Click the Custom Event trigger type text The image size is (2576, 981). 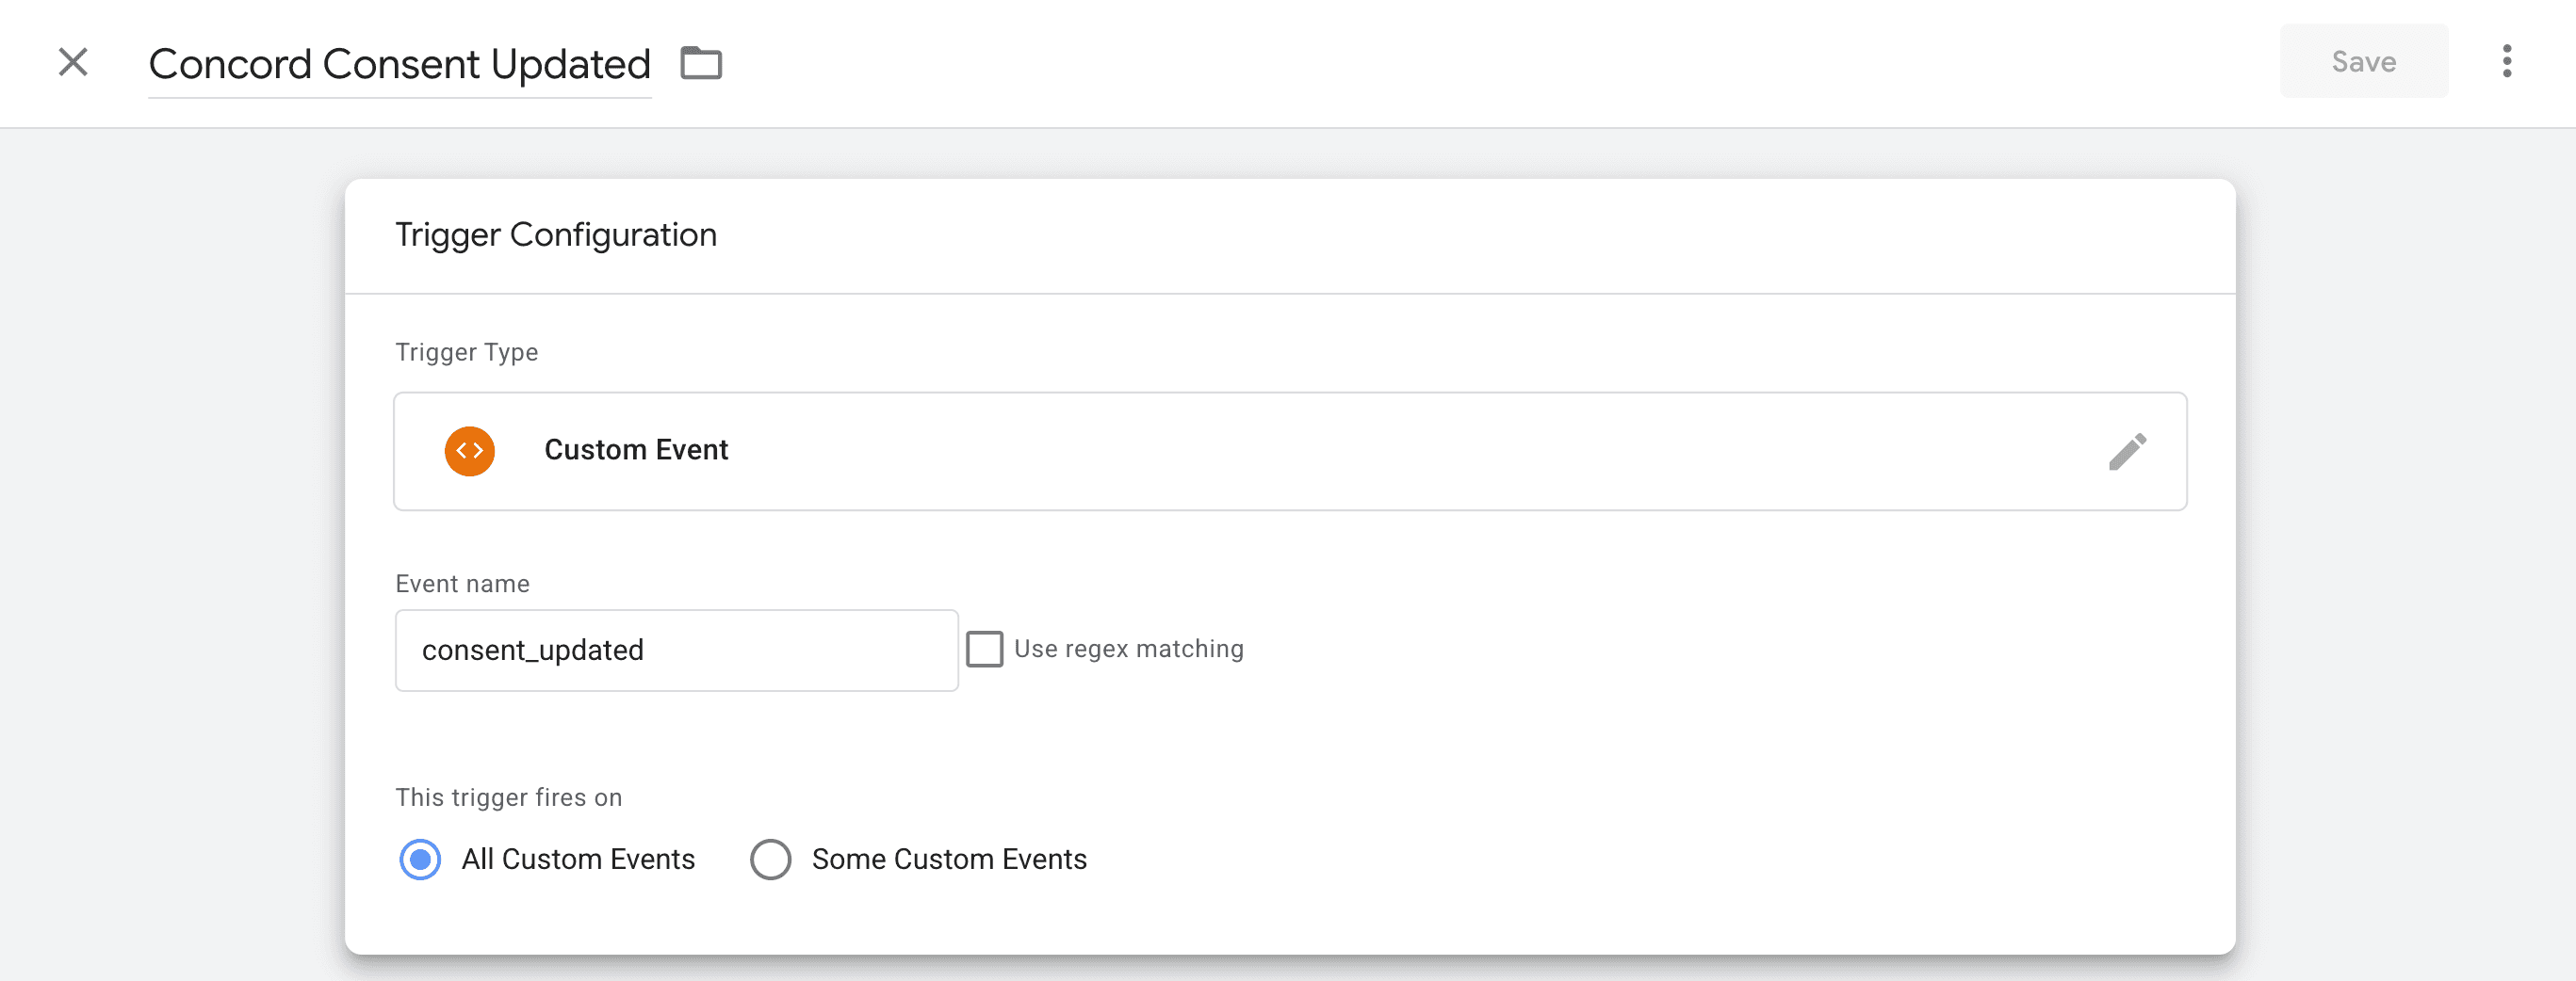(x=636, y=451)
